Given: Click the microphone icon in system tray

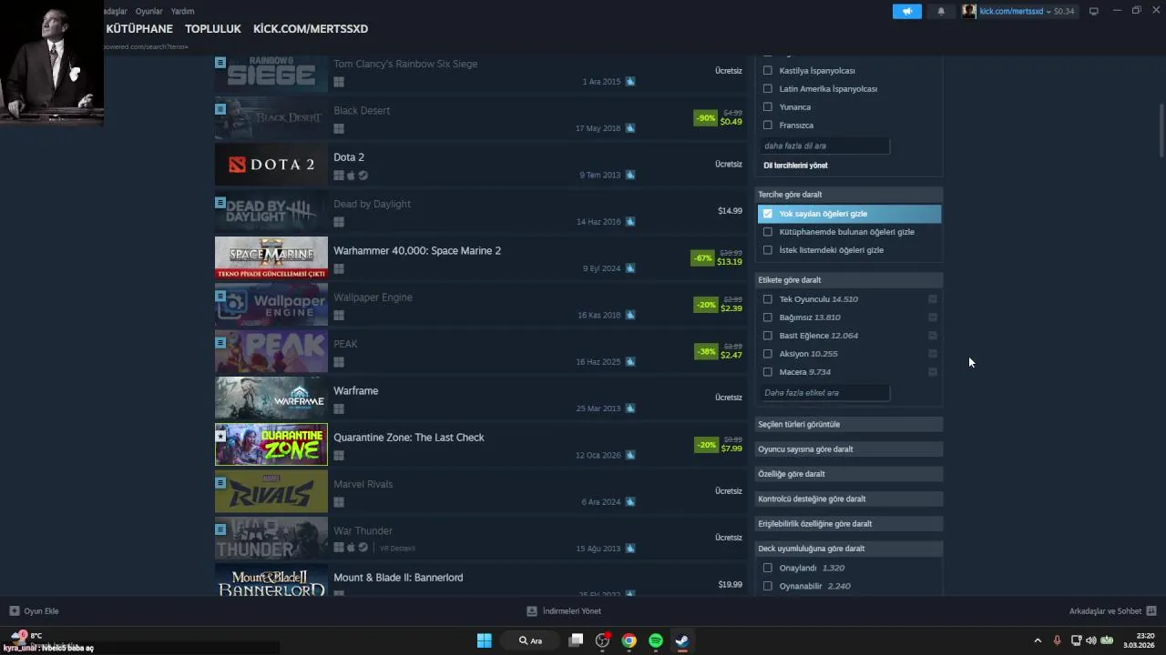Looking at the screenshot, I should pyautogui.click(x=1057, y=640).
